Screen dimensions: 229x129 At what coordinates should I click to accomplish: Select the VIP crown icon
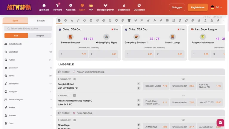(x=91, y=5)
